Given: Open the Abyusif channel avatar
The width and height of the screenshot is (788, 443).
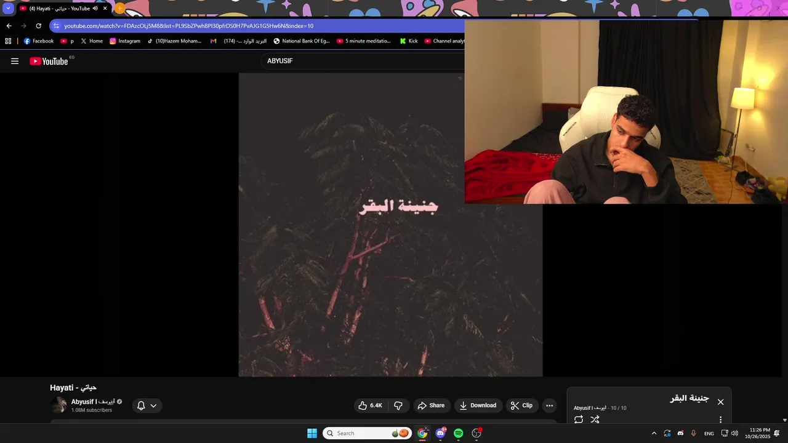Looking at the screenshot, I should tap(58, 405).
